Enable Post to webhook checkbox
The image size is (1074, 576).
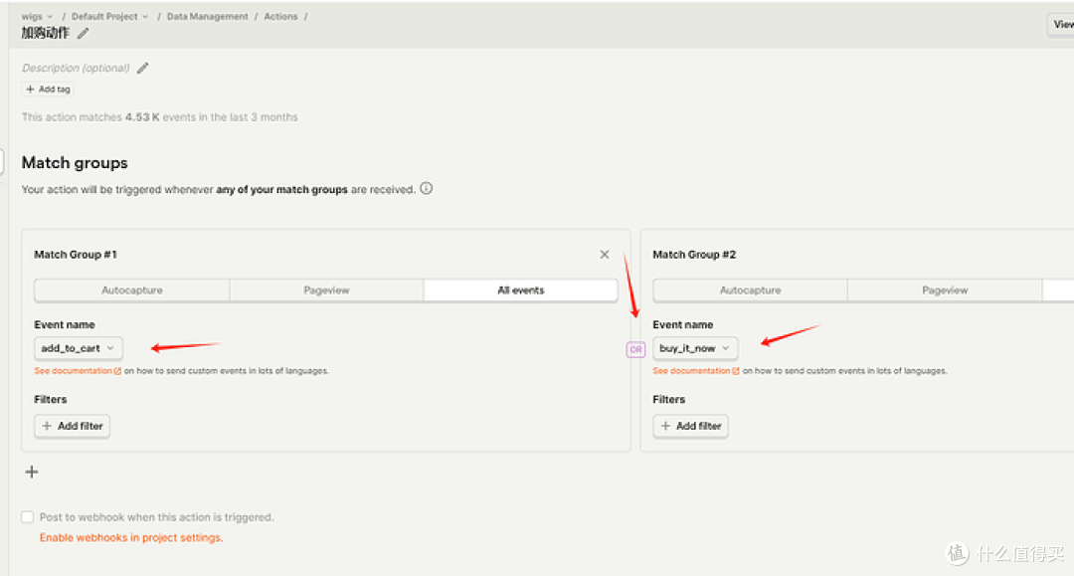[x=28, y=517]
